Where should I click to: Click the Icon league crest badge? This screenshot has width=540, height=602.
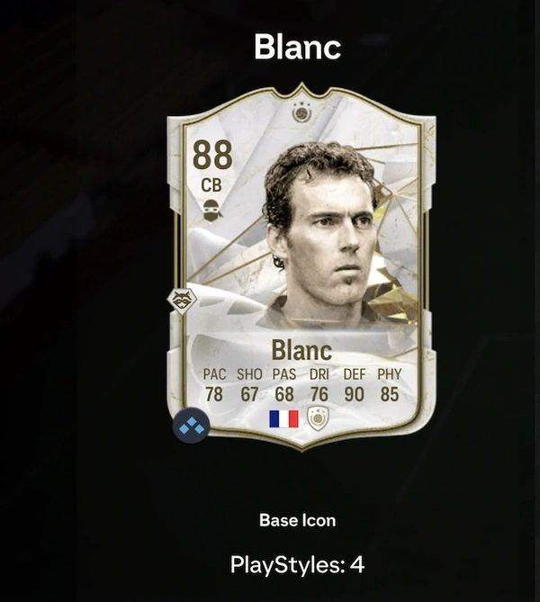(x=318, y=418)
